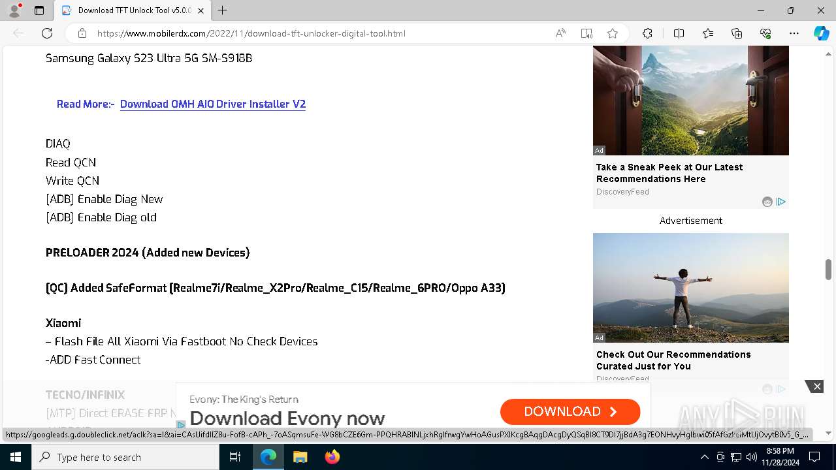This screenshot has width=836, height=470.
Task: Click [ADB] Enable Diag New text
Action: (x=104, y=199)
